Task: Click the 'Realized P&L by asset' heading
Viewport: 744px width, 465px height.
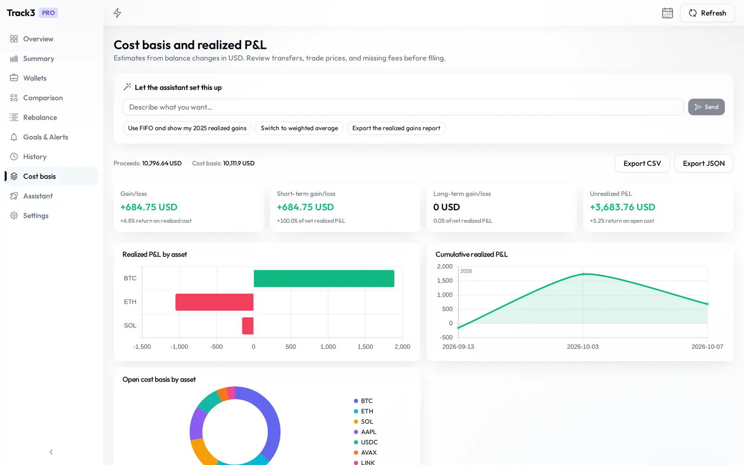Action: [x=154, y=254]
